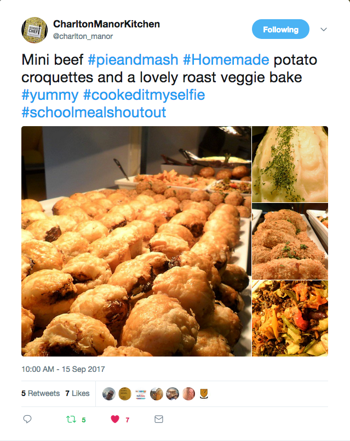This screenshot has width=350, height=441.
Task: Open the direct message envelope icon
Action: pyautogui.click(x=159, y=419)
